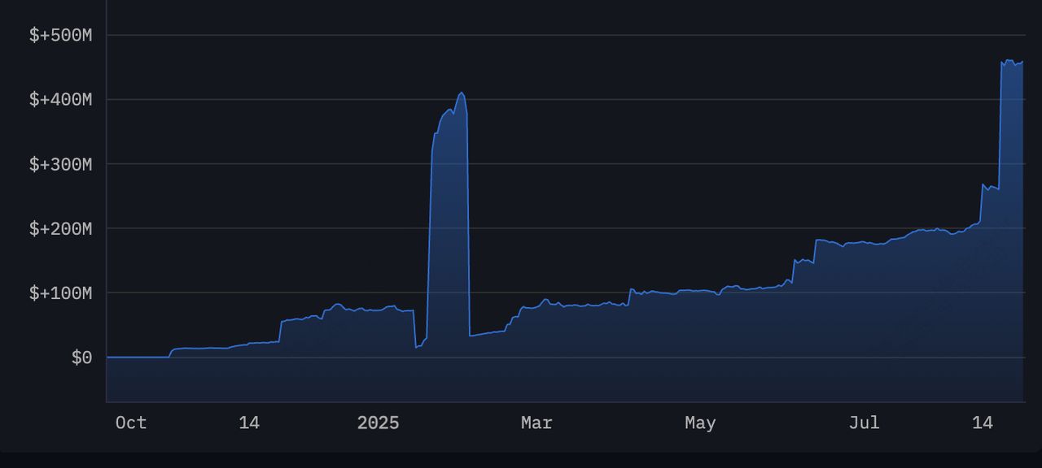Click the latest data point at line's right end
Image resolution: width=1042 pixels, height=468 pixels.
[x=1022, y=62]
